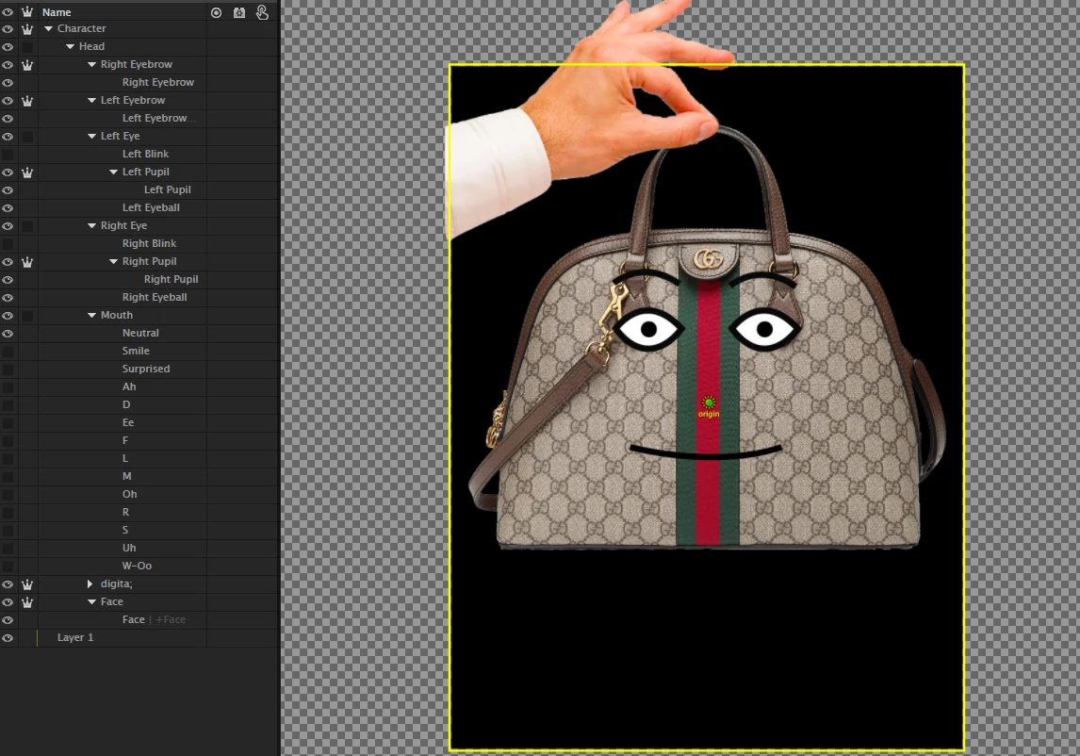Select the M mouth layer

(x=126, y=476)
